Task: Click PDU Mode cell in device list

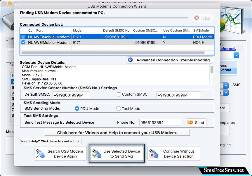Action: 203,37
